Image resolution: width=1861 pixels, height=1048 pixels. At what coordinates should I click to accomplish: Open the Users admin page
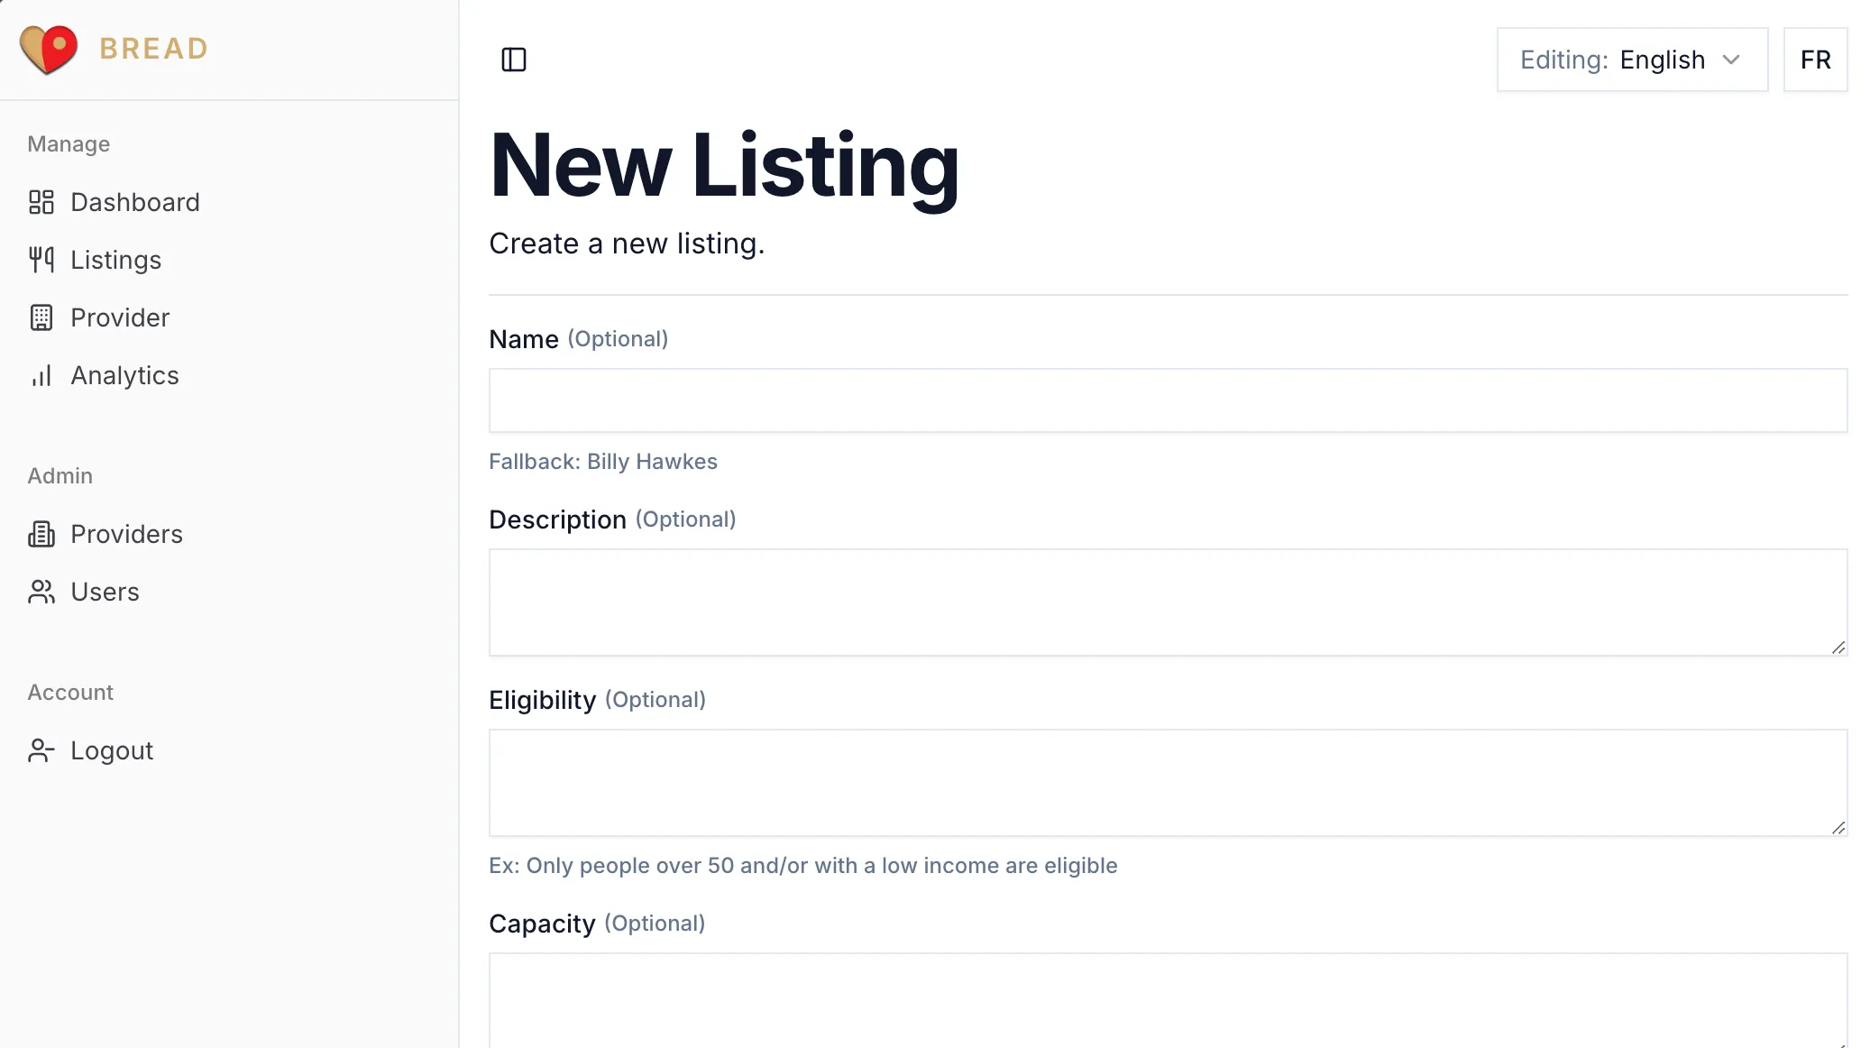pos(105,592)
